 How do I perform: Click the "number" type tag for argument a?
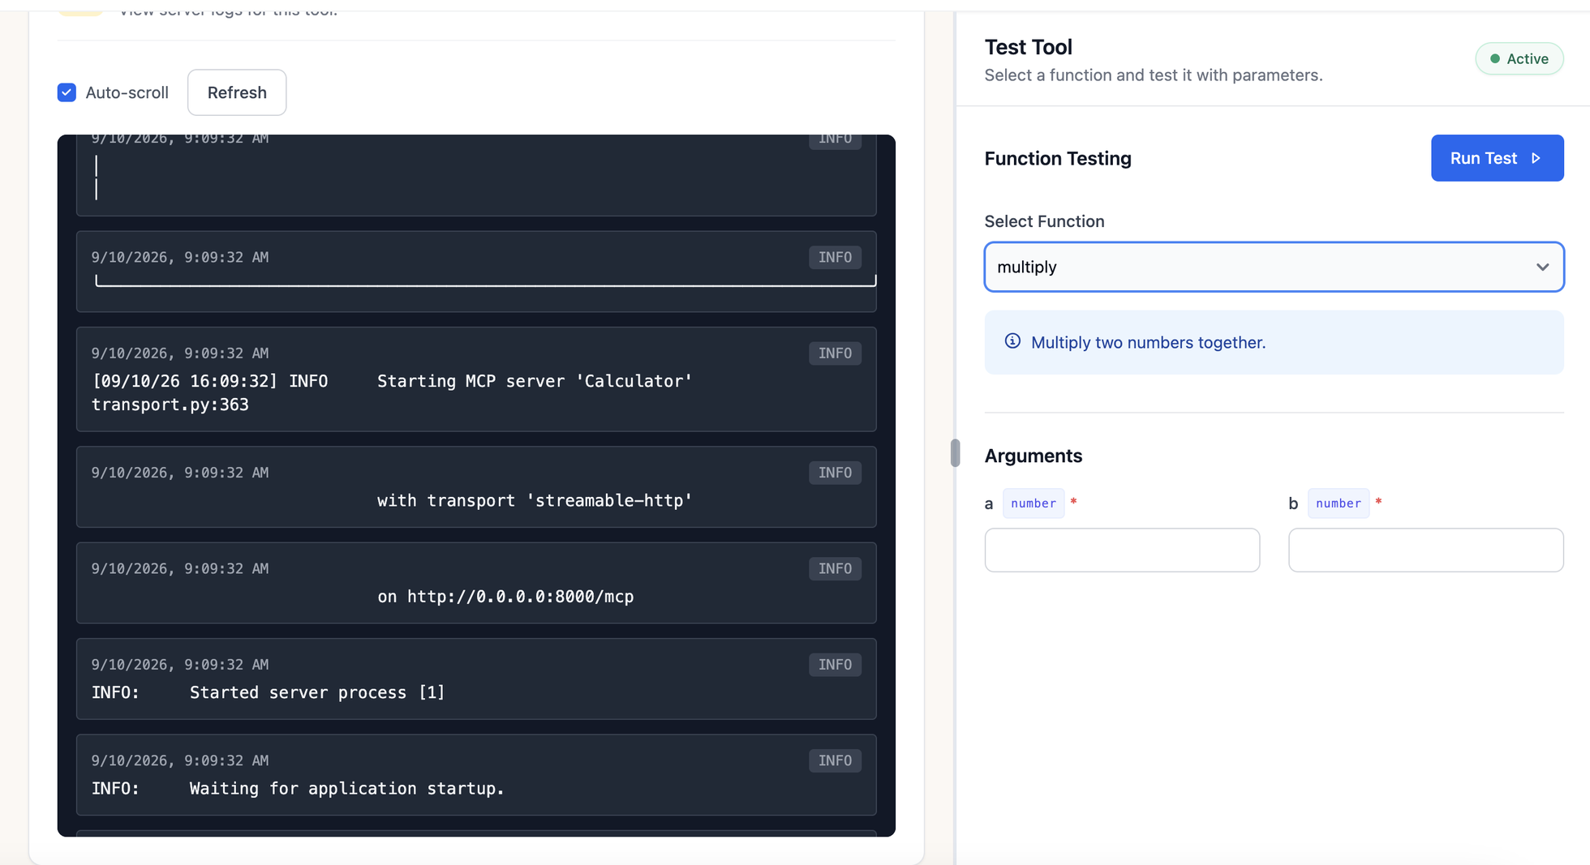(x=1033, y=503)
